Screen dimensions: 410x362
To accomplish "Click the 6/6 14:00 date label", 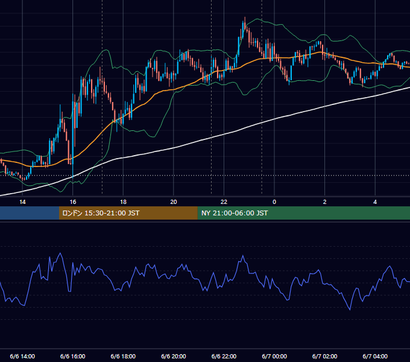I will pos(22,356).
